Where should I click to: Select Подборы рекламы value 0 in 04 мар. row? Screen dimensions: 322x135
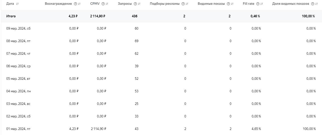(185, 91)
